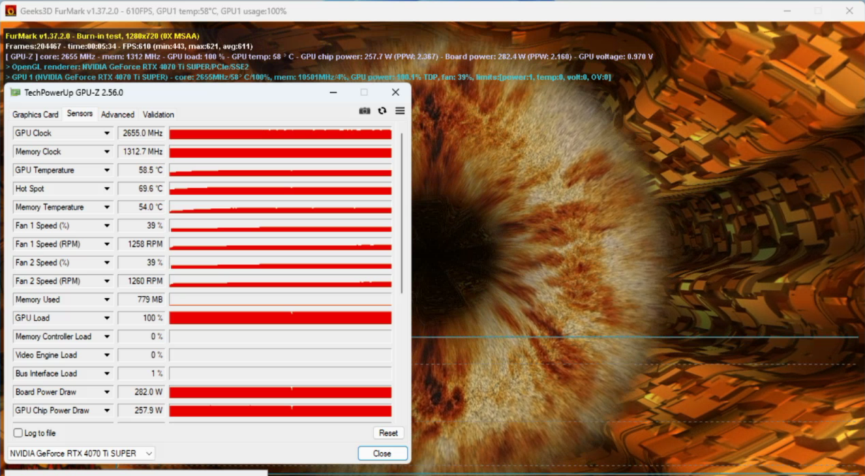Screen dimensions: 865x476
Task: Click the GPU-Z screenshot camera icon
Action: pyautogui.click(x=365, y=111)
